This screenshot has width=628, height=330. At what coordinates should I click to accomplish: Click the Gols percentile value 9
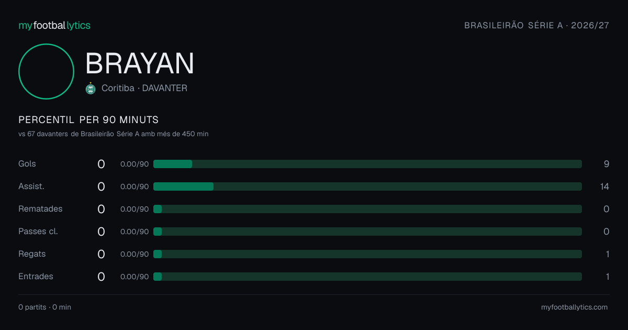coord(607,164)
